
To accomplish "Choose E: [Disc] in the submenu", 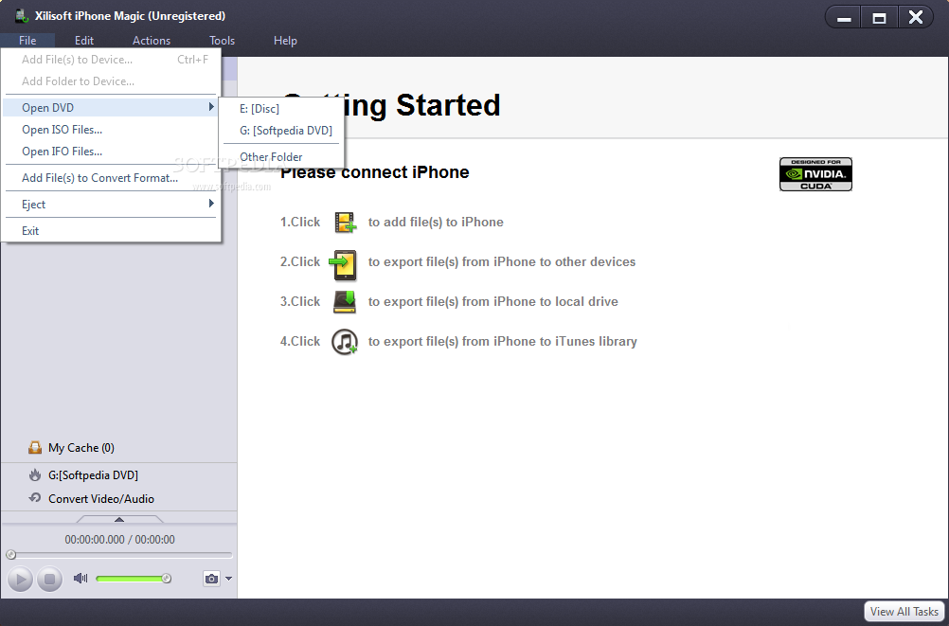I will pyautogui.click(x=281, y=109).
